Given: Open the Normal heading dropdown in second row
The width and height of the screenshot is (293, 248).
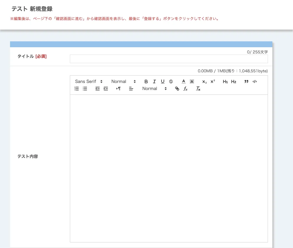Looking at the screenshot, I should point(154,89).
